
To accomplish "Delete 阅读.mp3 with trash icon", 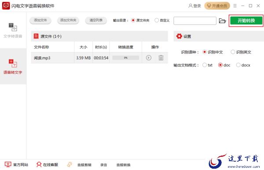I will [161, 58].
